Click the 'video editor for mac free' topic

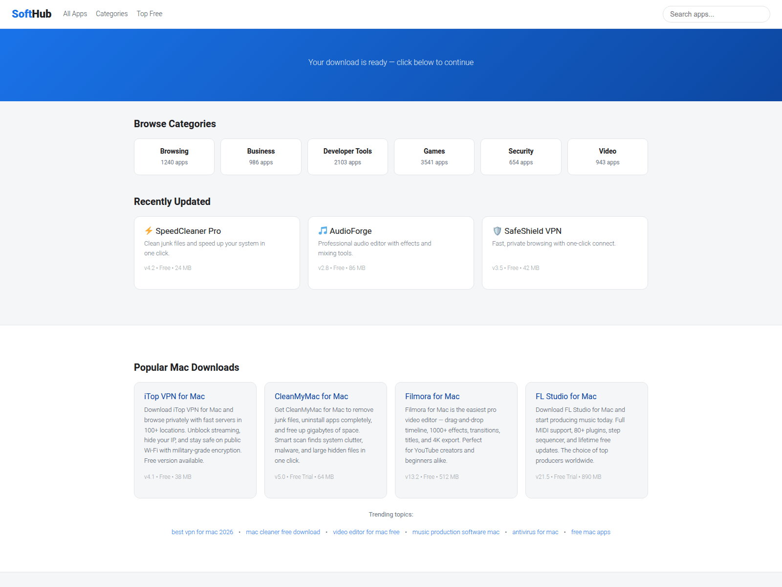point(366,532)
